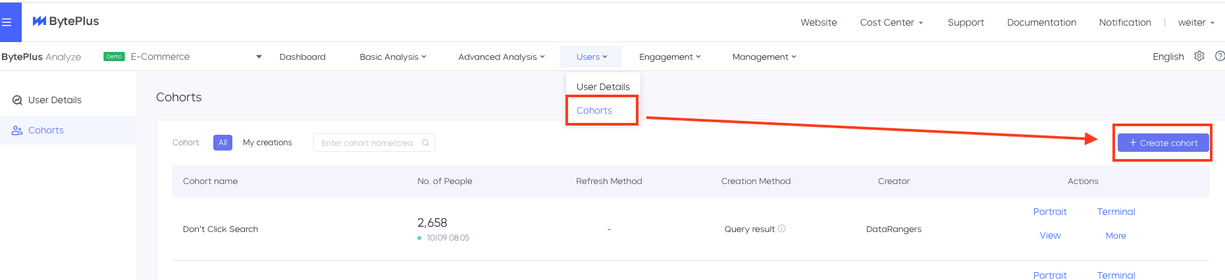Choose Cohorts from the Users dropdown
This screenshot has height=280, width=1225.
point(594,110)
